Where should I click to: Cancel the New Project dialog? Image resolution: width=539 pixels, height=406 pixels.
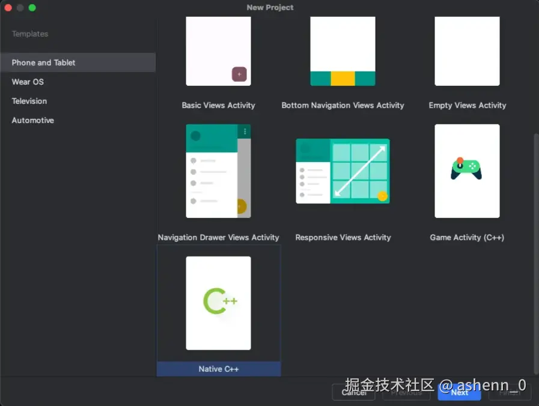click(355, 392)
